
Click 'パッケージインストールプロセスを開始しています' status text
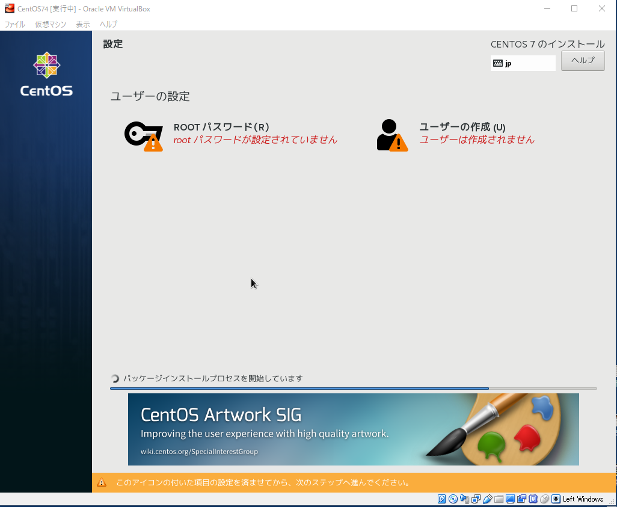pos(213,378)
